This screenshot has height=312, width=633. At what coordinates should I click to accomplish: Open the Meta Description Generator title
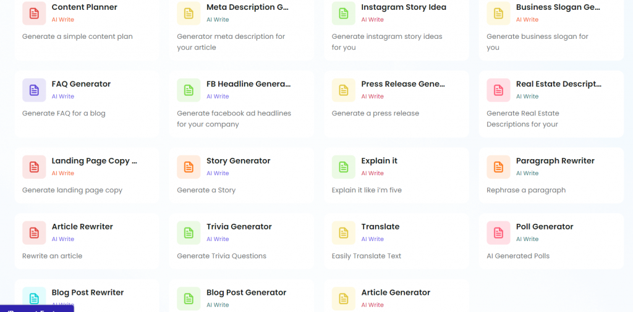tap(247, 7)
